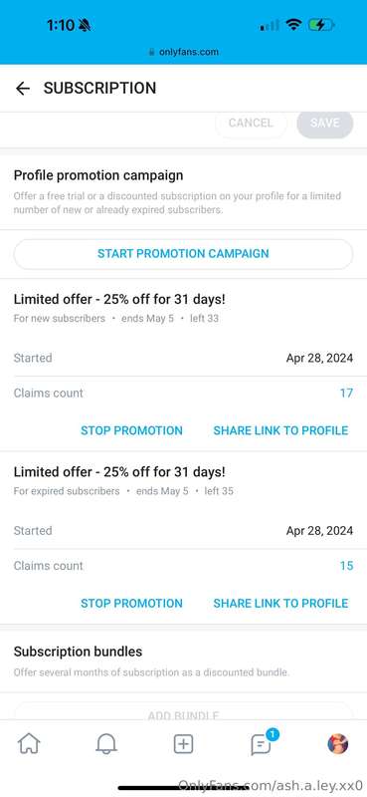Open claims count 17
The width and height of the screenshot is (367, 797).
[346, 393]
